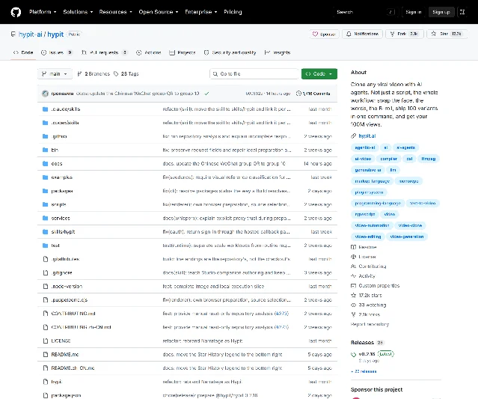Open the commits history clock link
The width and height of the screenshot is (478, 399).
pos(313,94)
